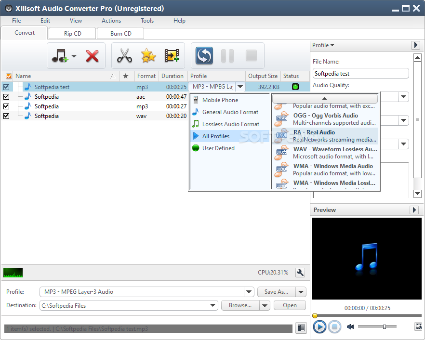The height and width of the screenshot is (340, 425).
Task: Open the first Audio Quality dropdown
Action: click(x=404, y=97)
